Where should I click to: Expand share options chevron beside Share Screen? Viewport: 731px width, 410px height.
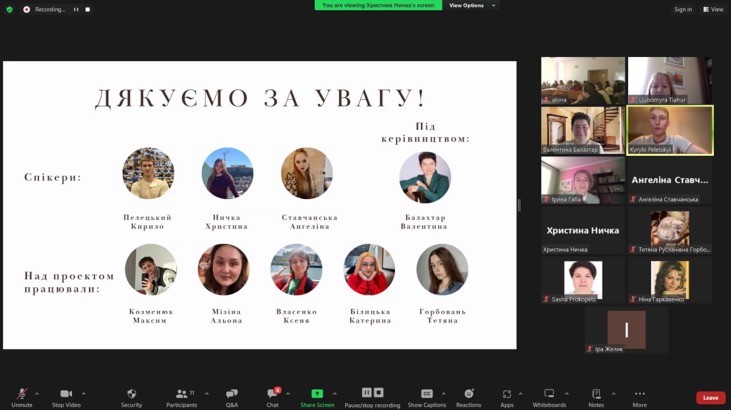coord(335,393)
